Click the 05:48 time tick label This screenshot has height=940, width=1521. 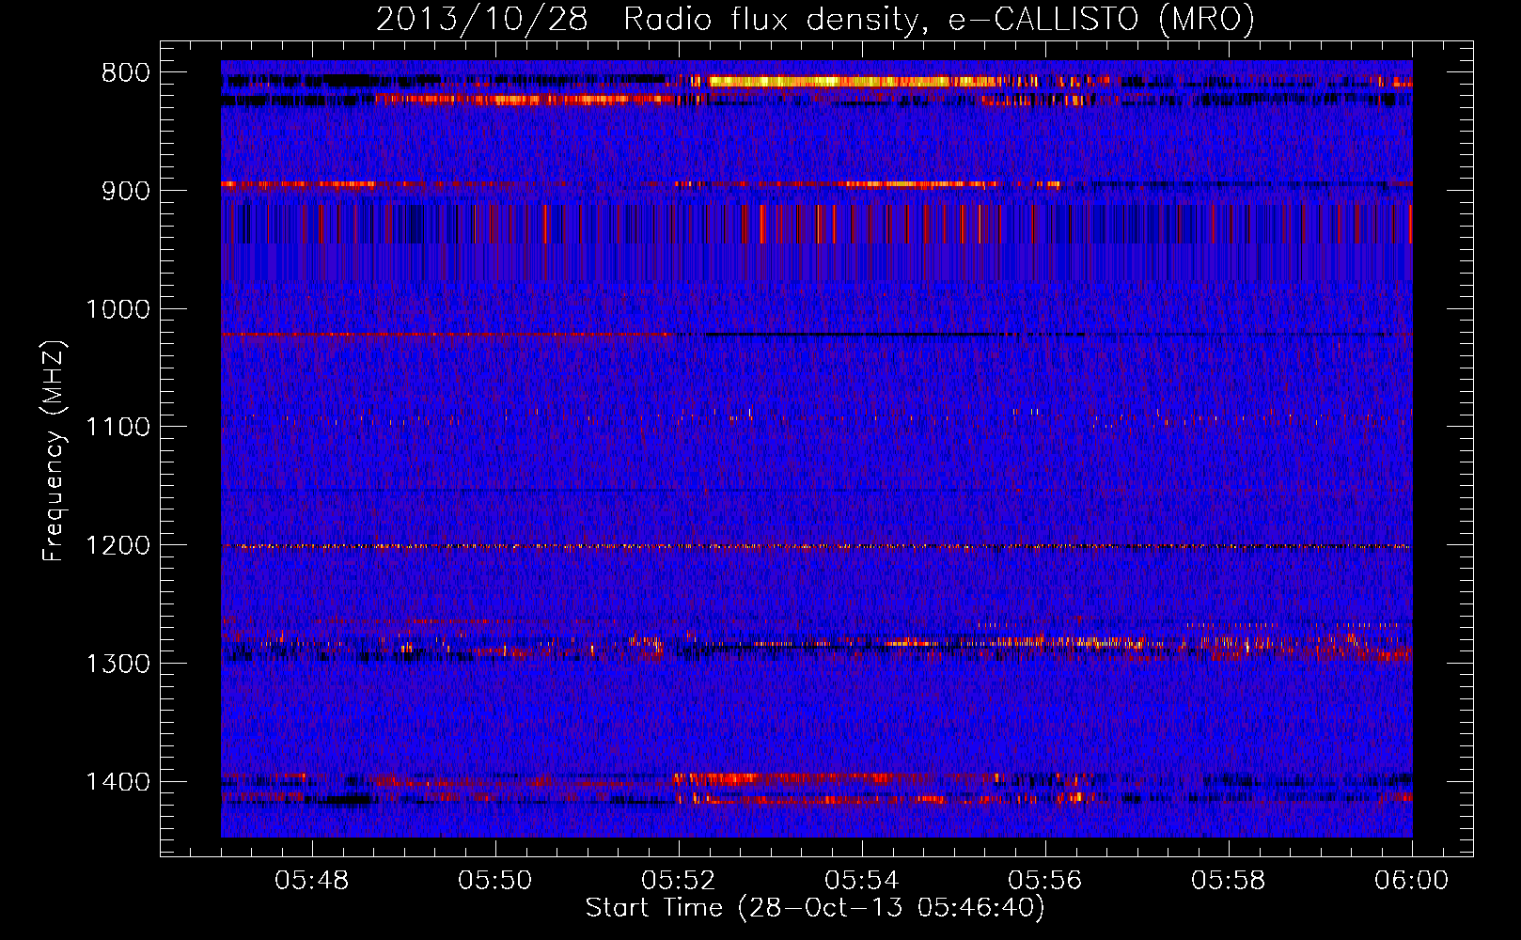pos(311,881)
